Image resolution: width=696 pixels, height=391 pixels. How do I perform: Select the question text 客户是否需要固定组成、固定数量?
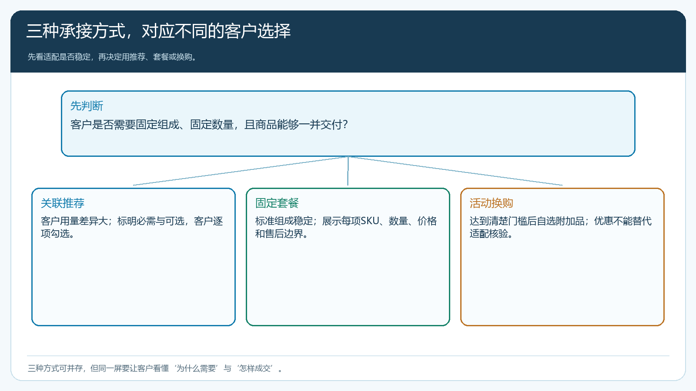coord(152,125)
